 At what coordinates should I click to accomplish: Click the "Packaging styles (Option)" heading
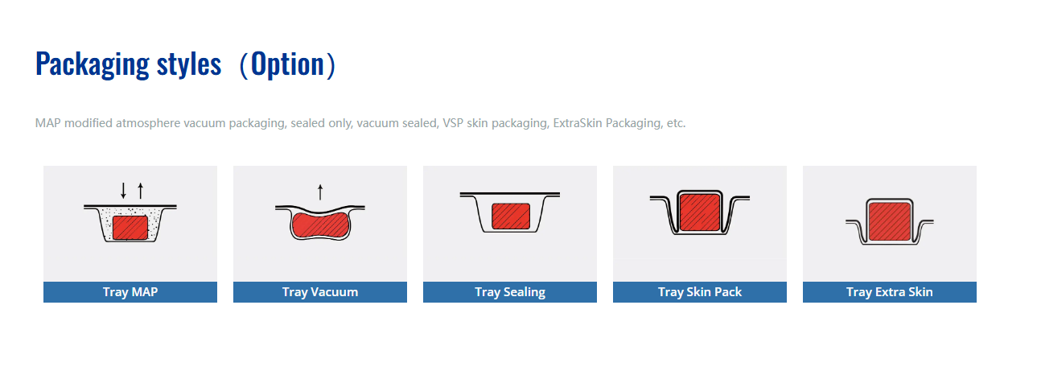point(185,64)
